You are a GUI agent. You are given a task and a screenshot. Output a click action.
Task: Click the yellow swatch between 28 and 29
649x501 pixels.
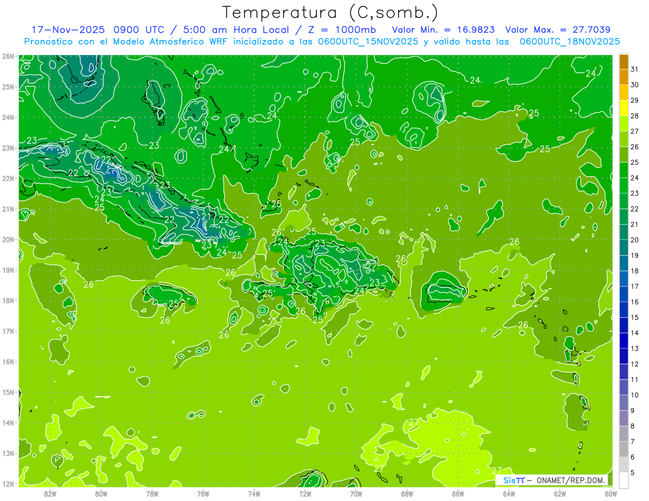point(624,108)
